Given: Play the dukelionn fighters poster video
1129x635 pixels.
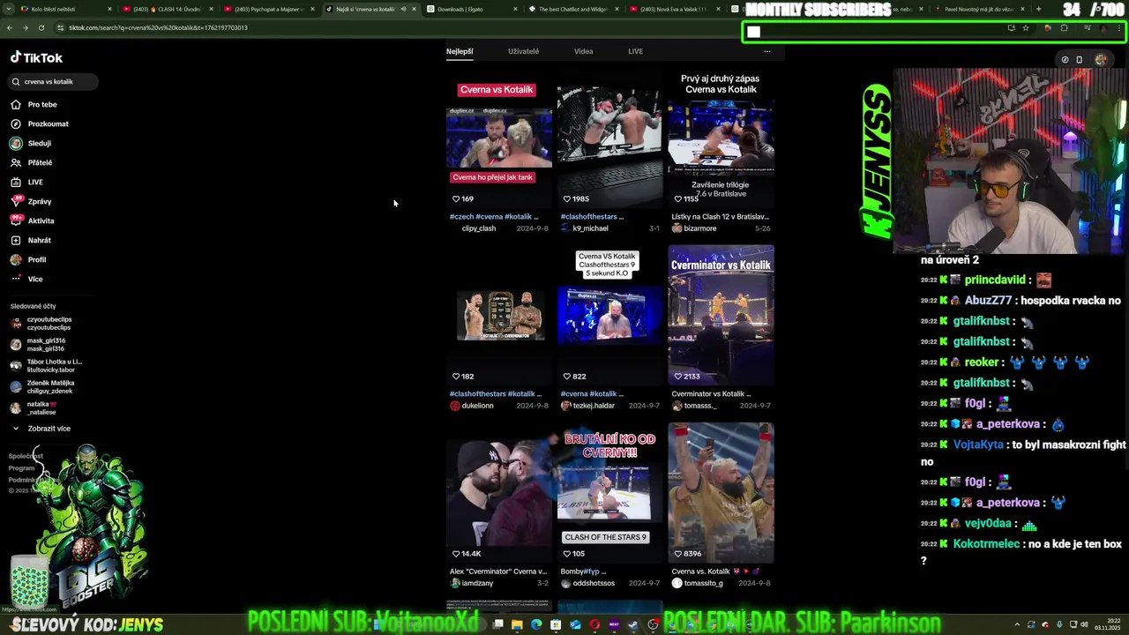Looking at the screenshot, I should (x=498, y=317).
